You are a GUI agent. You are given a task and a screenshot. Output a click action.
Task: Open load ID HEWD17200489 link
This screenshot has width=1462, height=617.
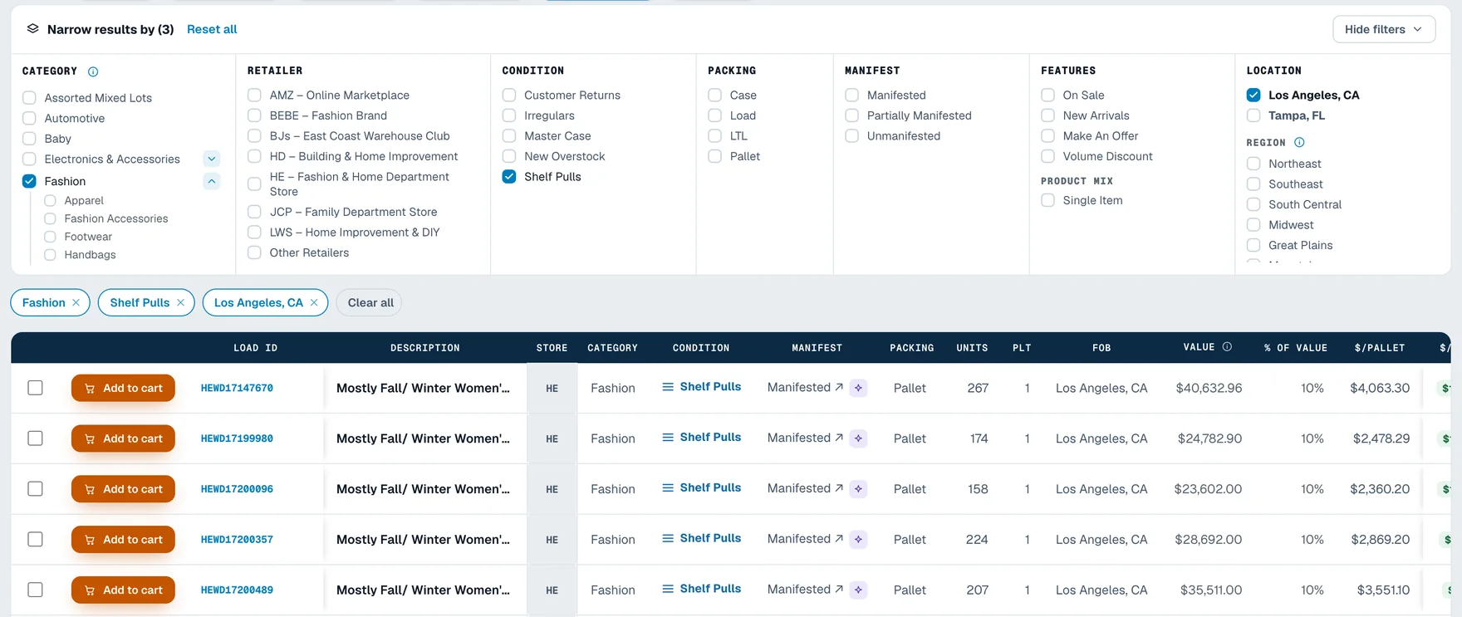(237, 590)
